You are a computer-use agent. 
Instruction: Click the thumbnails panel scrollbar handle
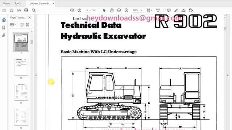[32, 42]
